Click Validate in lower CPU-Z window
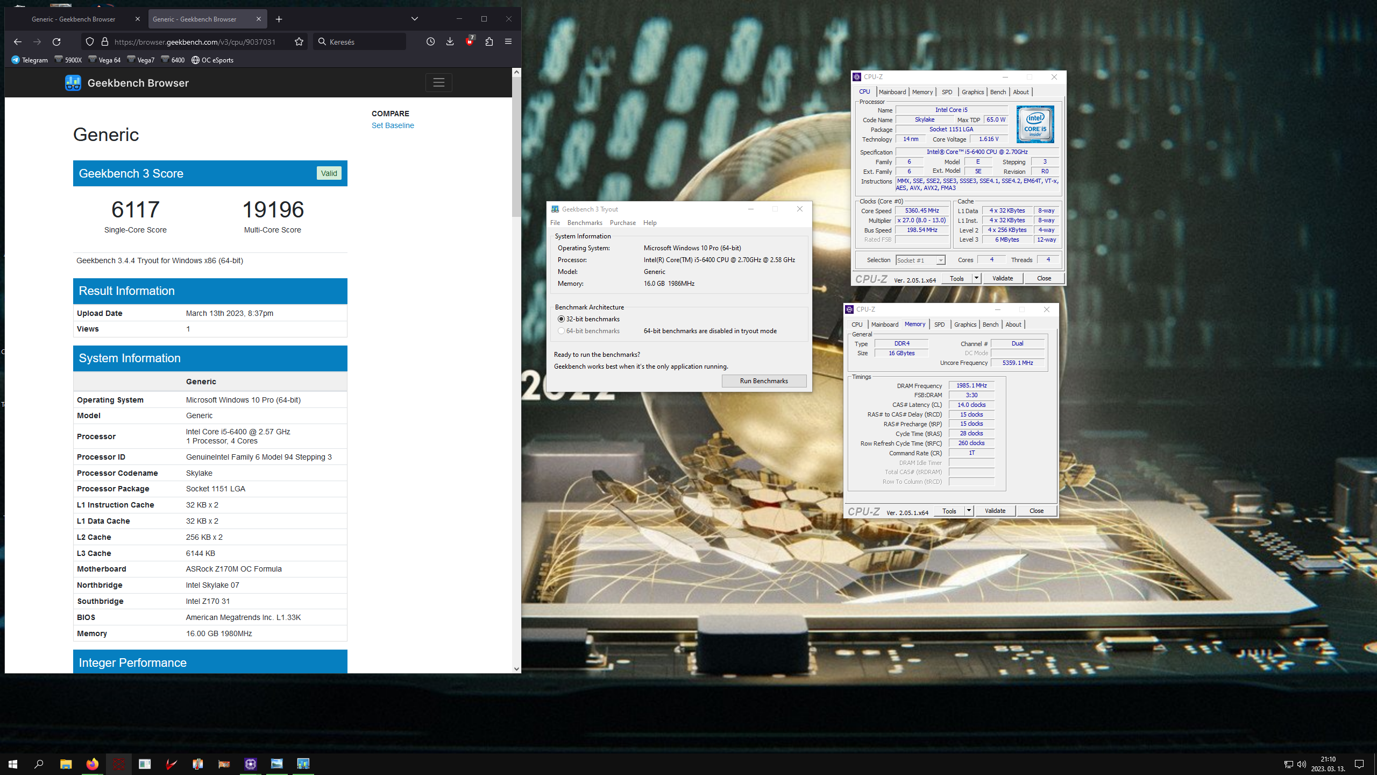Viewport: 1377px width, 775px height. pos(995,511)
